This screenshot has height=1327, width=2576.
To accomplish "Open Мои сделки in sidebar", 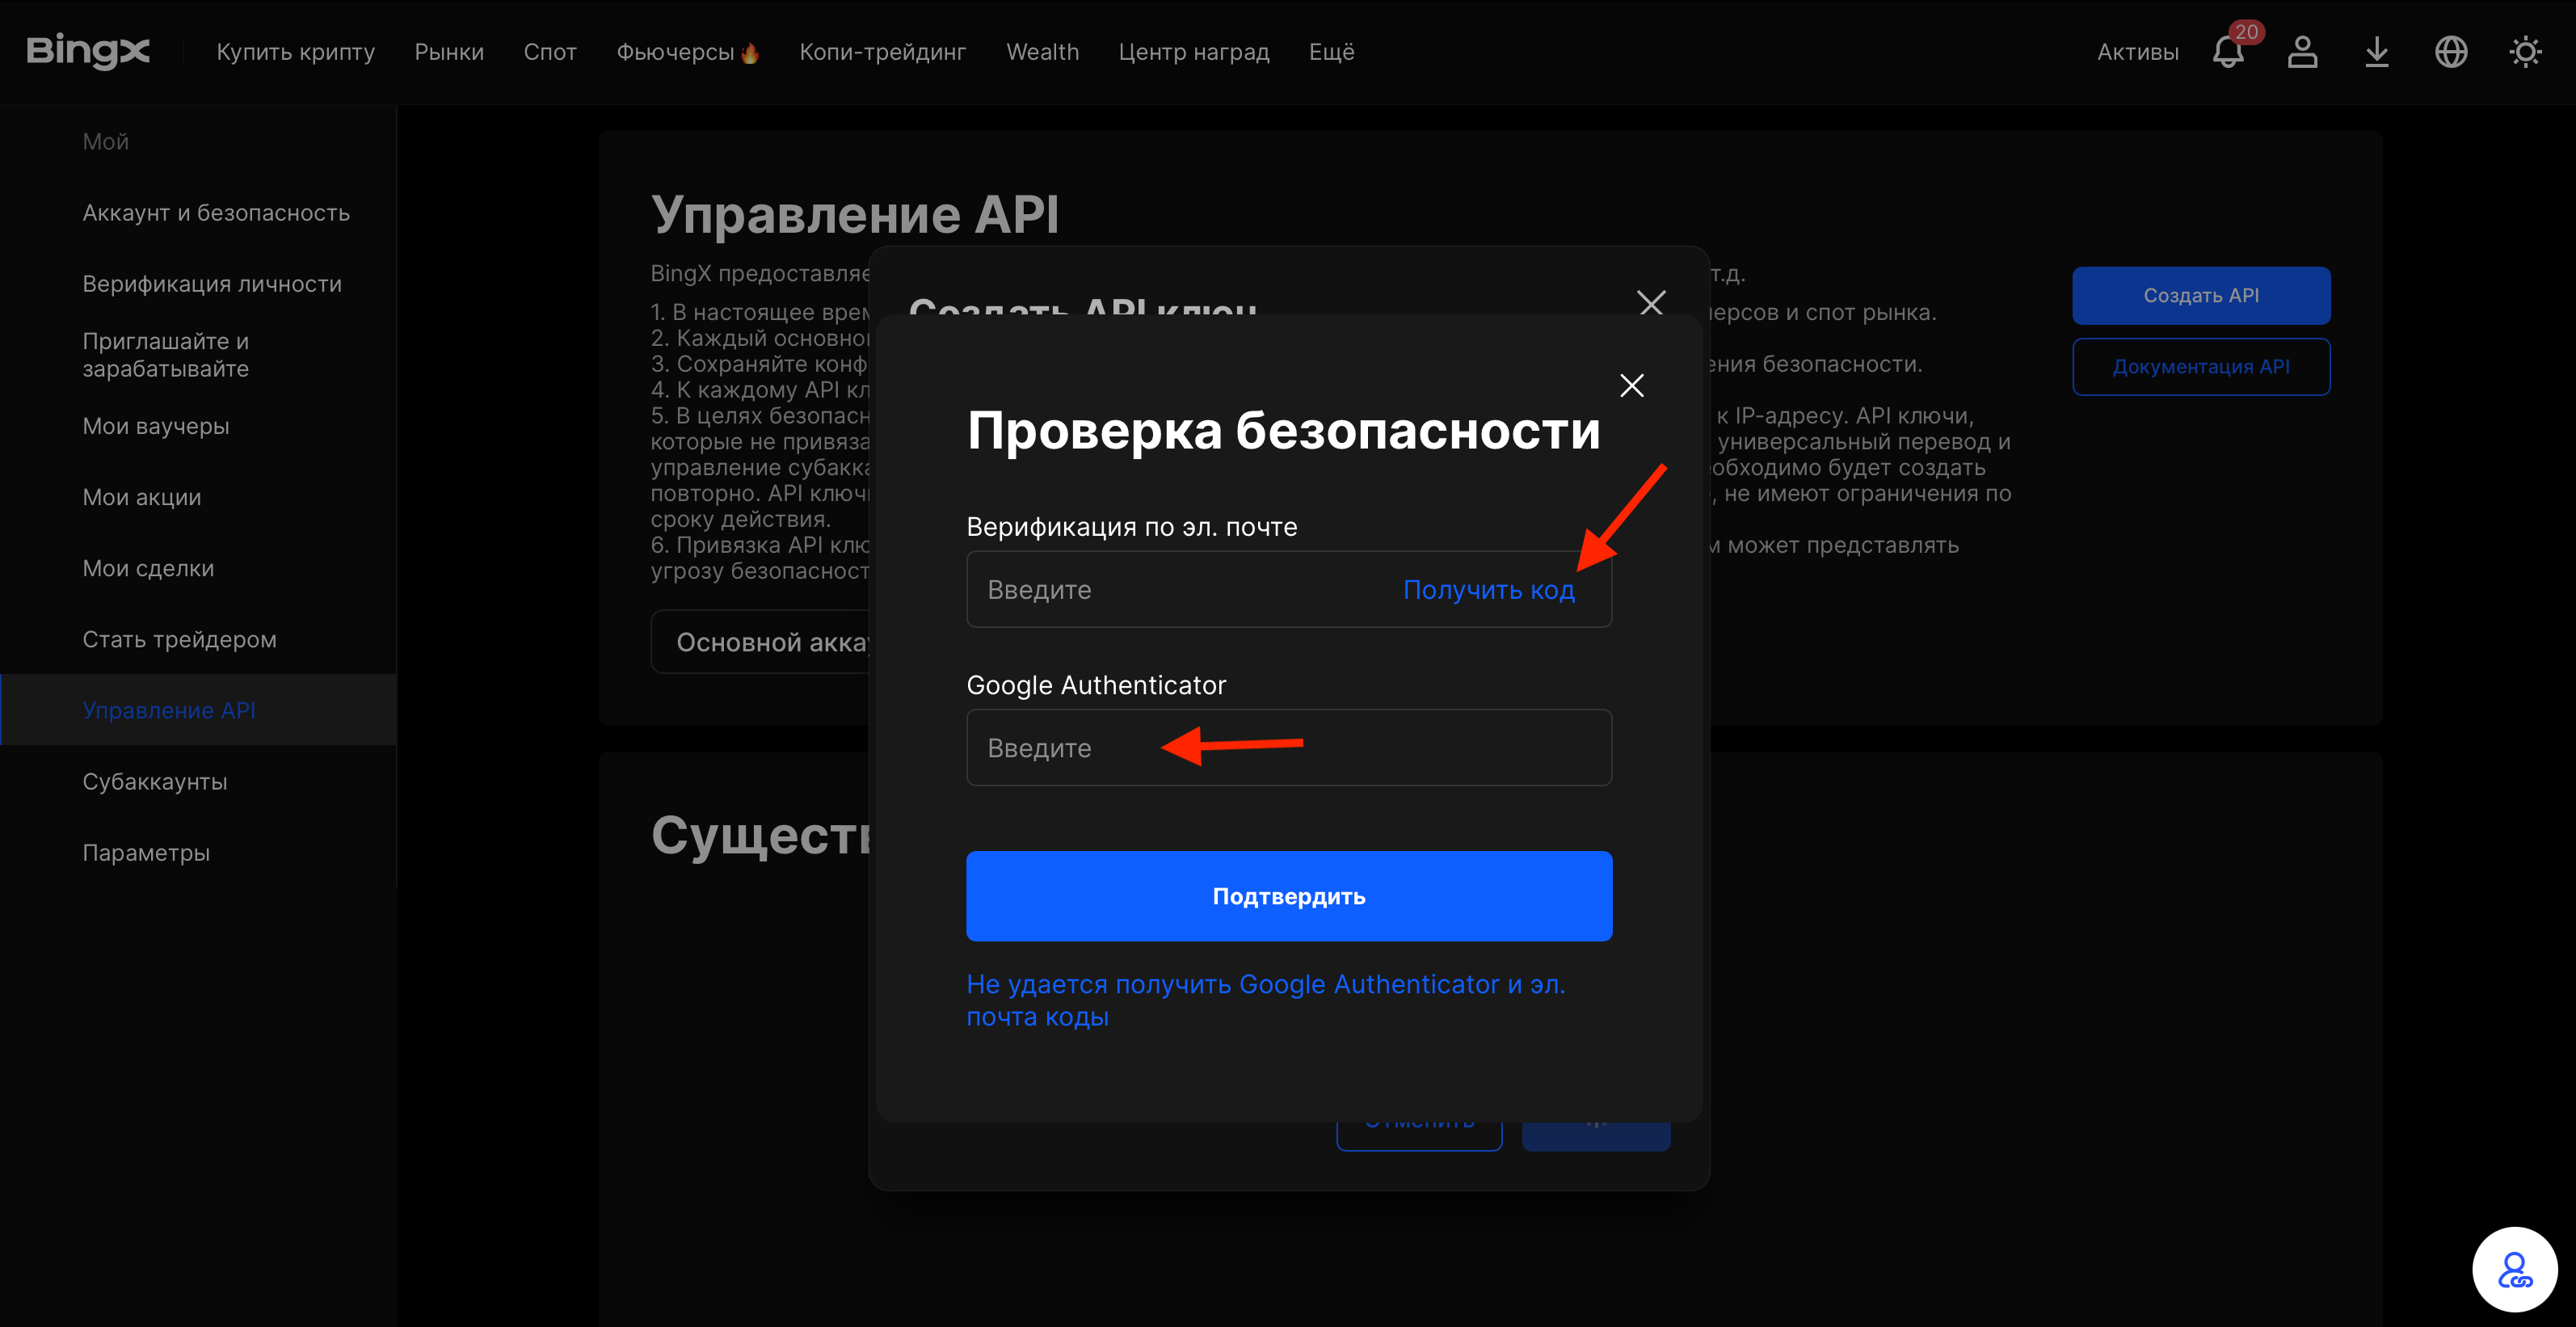I will (x=148, y=568).
